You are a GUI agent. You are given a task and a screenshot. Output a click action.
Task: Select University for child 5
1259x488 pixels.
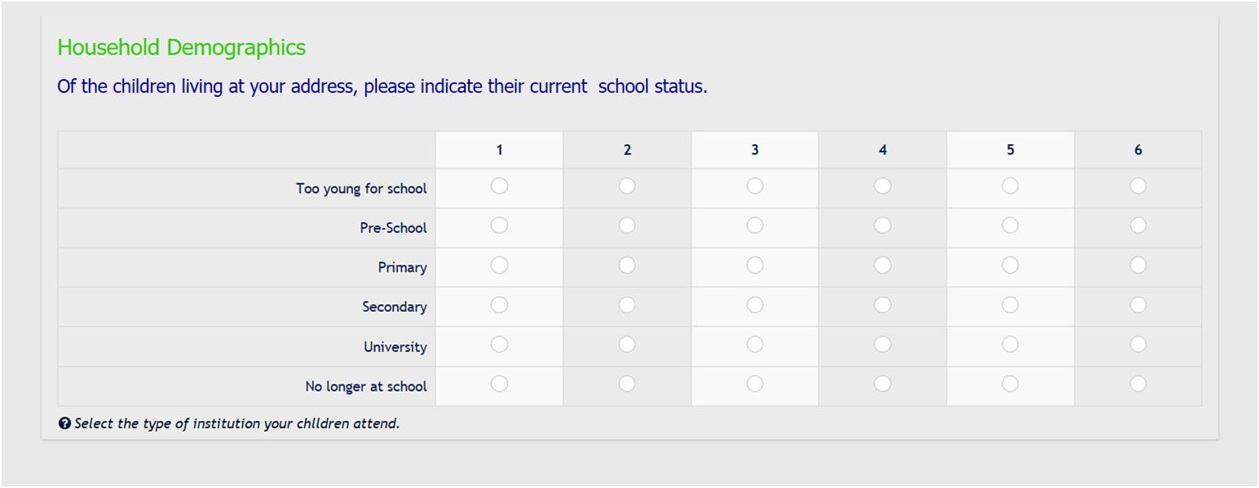(1010, 345)
